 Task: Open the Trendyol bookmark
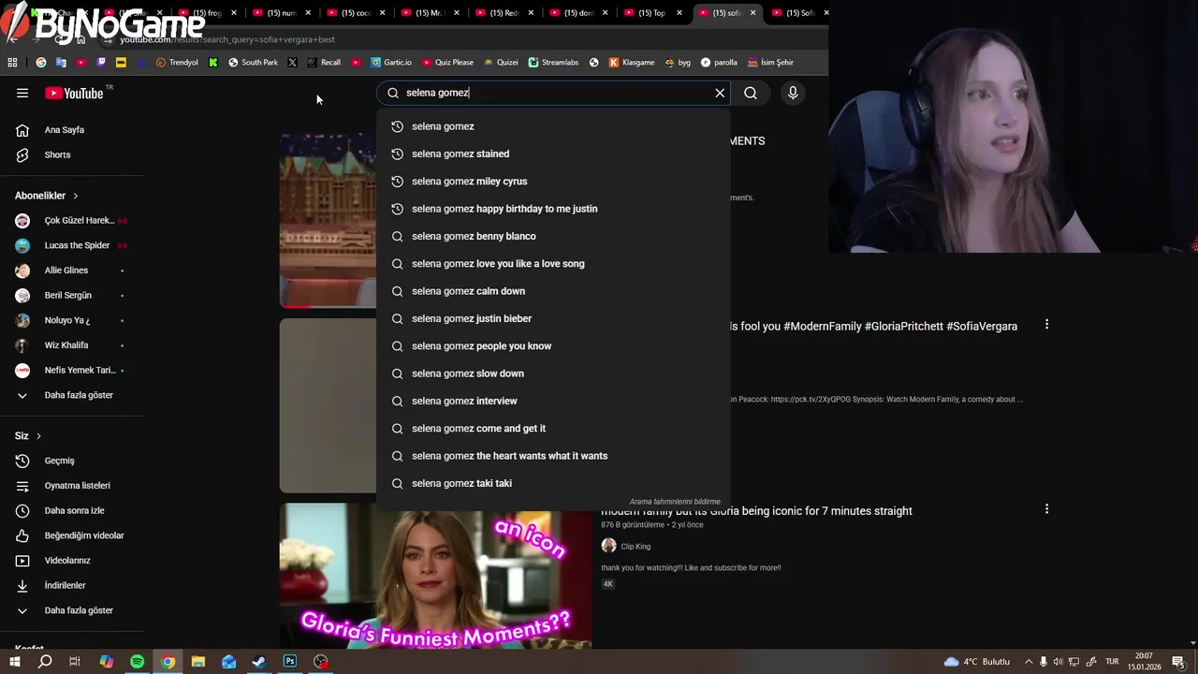[177, 63]
